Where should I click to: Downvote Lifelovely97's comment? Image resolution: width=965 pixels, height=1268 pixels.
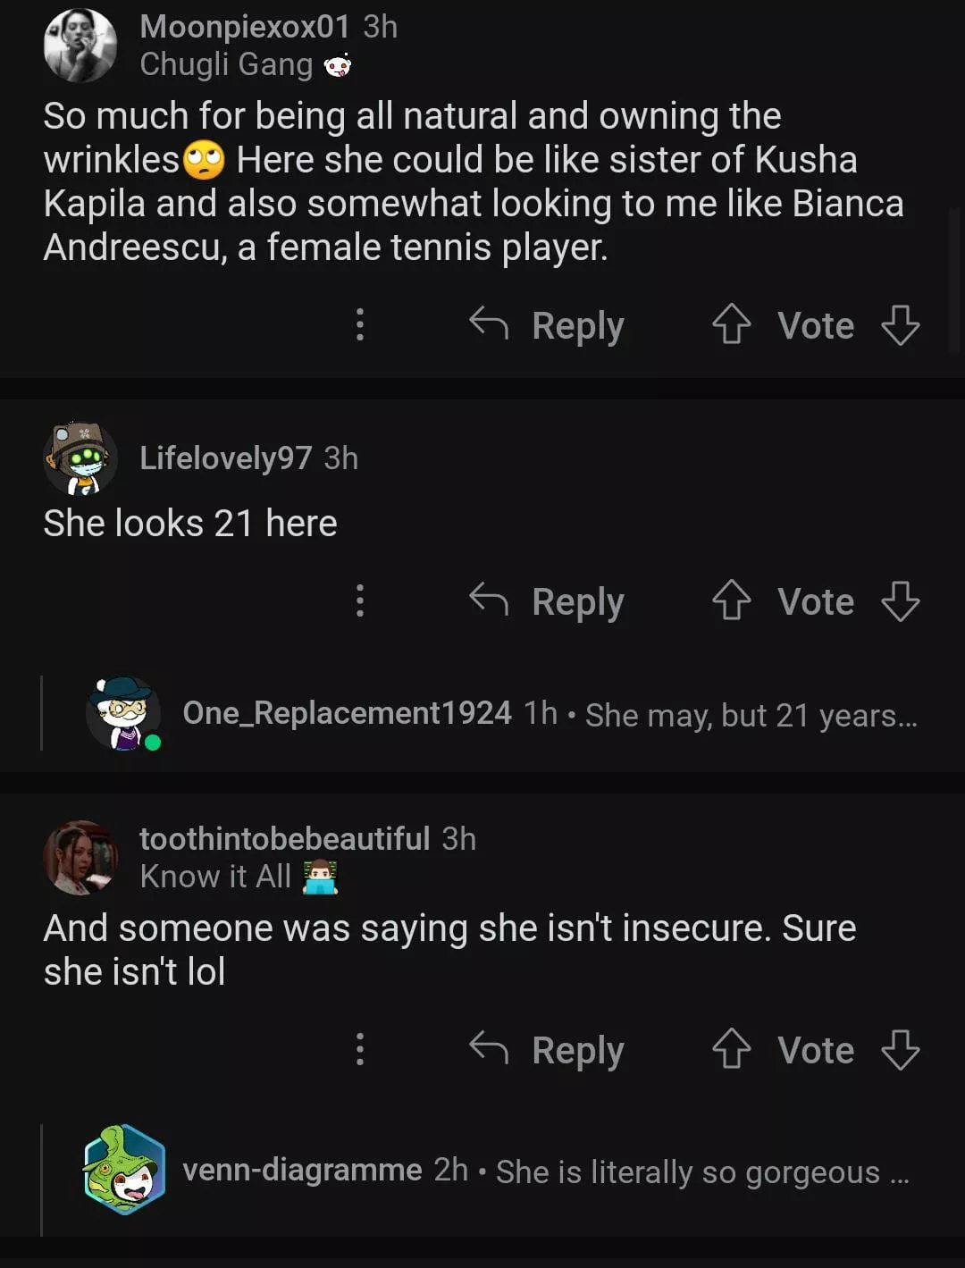click(900, 600)
